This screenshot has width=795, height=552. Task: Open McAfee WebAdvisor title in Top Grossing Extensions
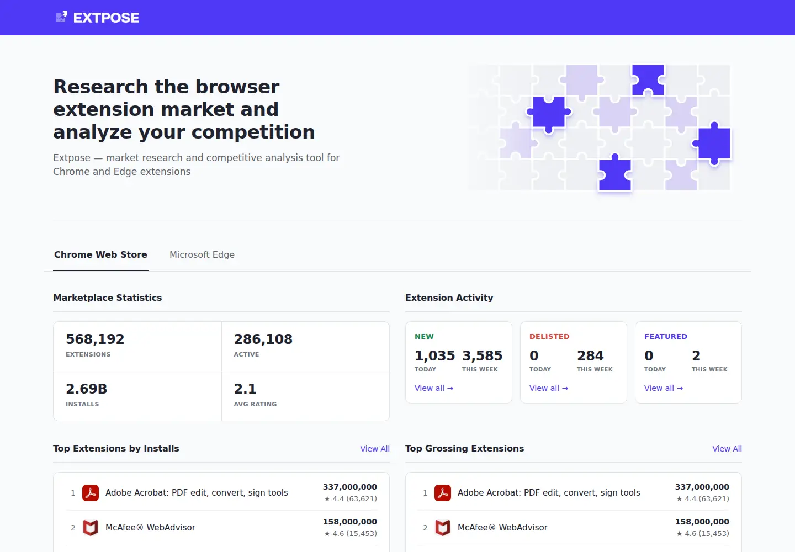point(502,528)
